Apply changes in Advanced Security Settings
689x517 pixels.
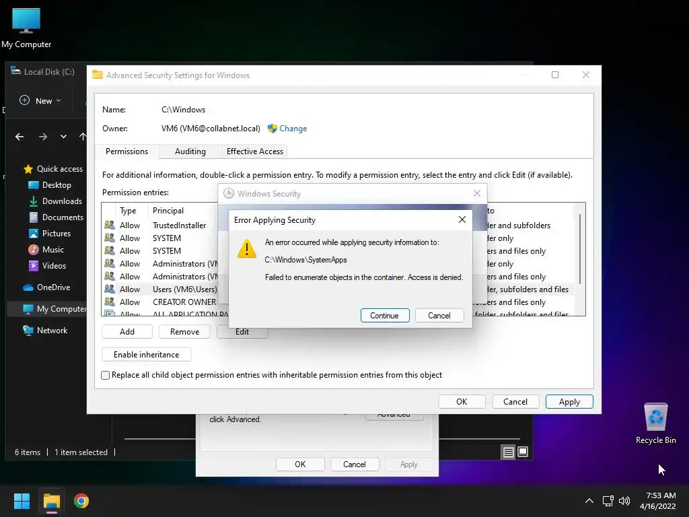tap(569, 402)
